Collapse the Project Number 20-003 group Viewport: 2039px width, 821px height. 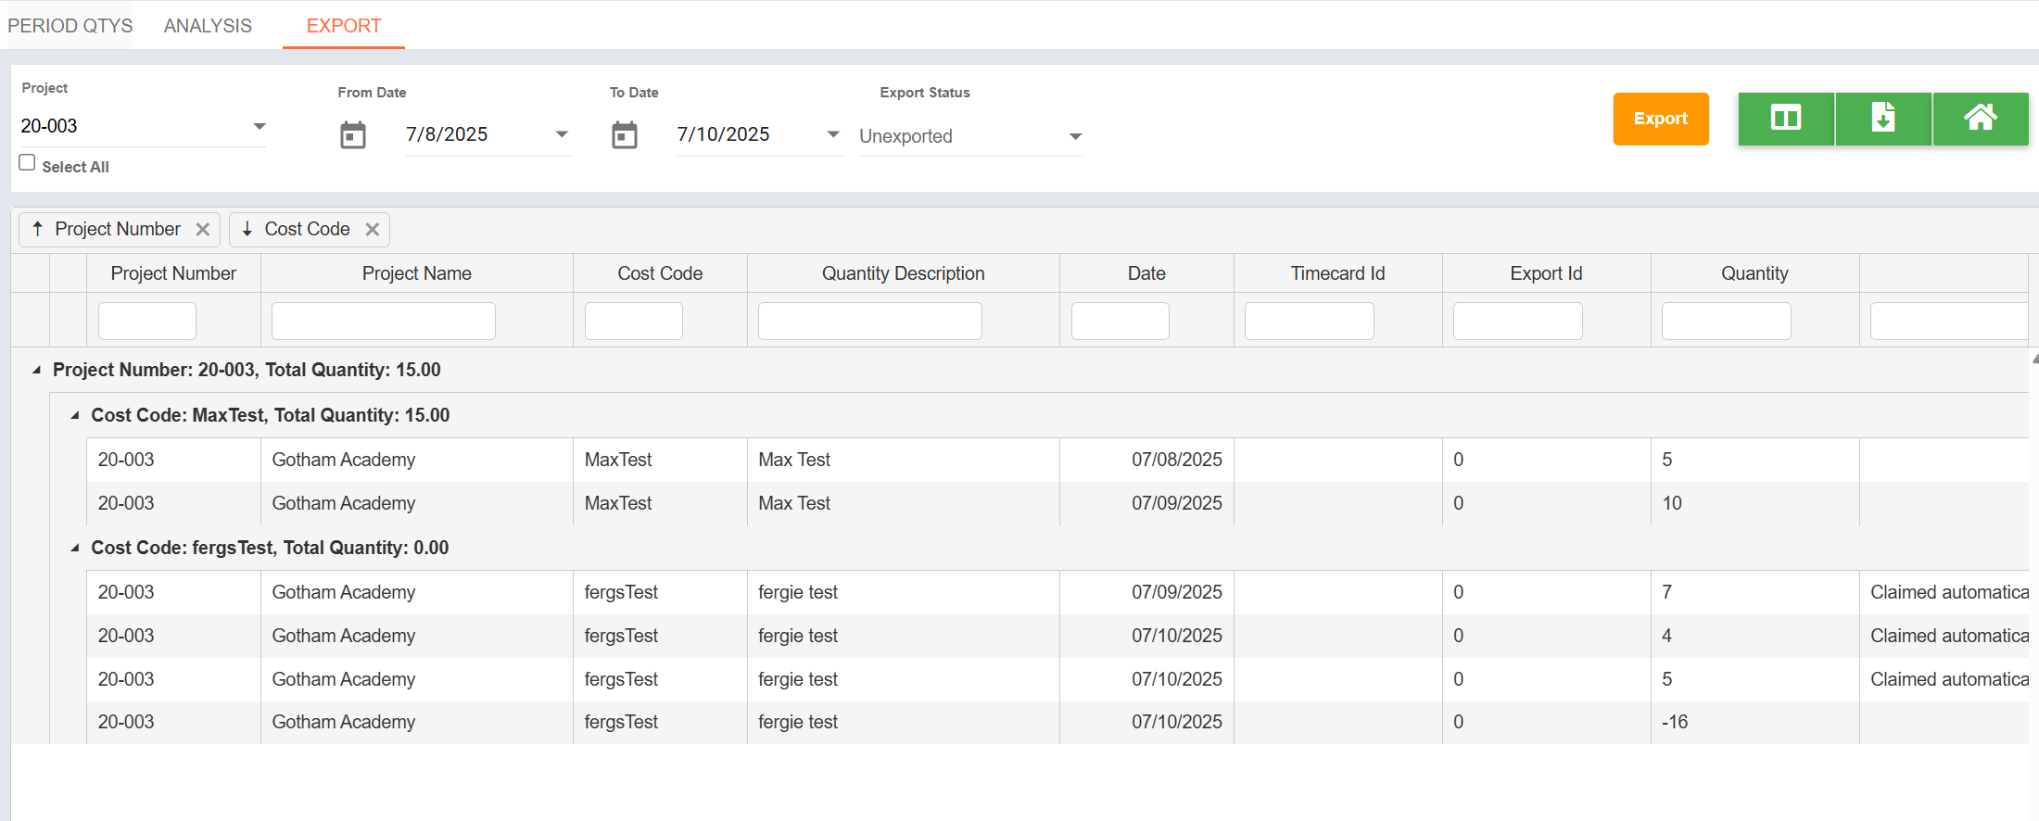(x=37, y=370)
